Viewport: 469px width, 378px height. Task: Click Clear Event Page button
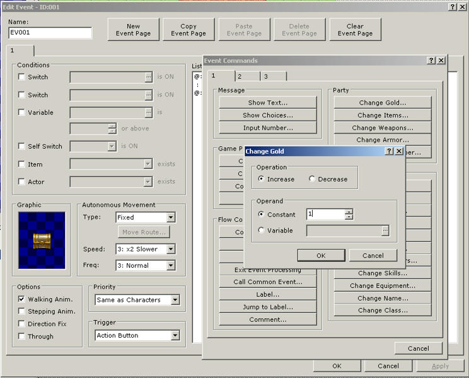(356, 30)
